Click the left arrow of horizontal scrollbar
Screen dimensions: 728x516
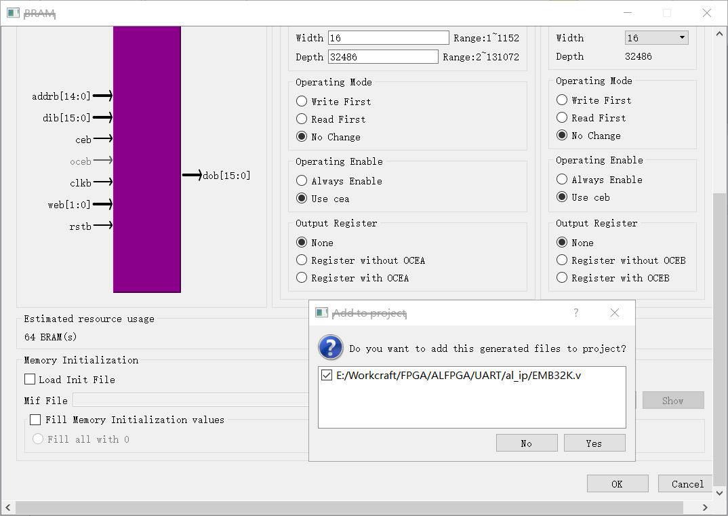coord(7,507)
